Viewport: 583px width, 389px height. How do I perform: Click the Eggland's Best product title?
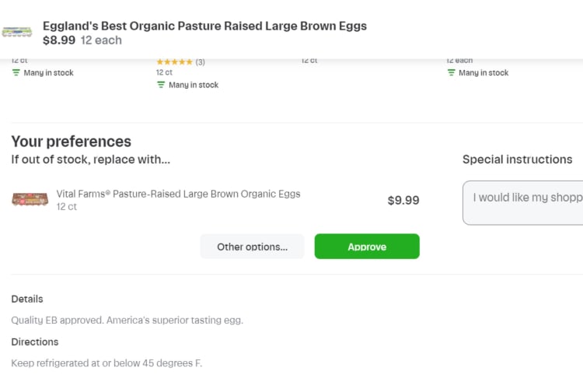click(x=204, y=26)
